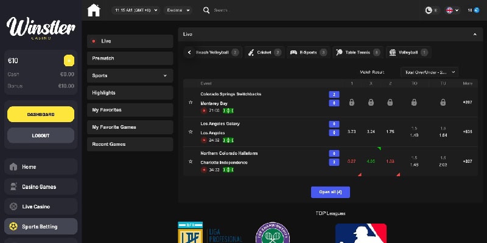Open My Favorites
The image size is (487, 243).
pyautogui.click(x=130, y=110)
